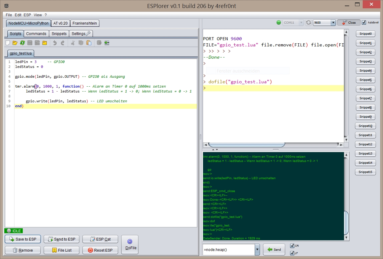Run the Snippet5 button

pos(365,80)
